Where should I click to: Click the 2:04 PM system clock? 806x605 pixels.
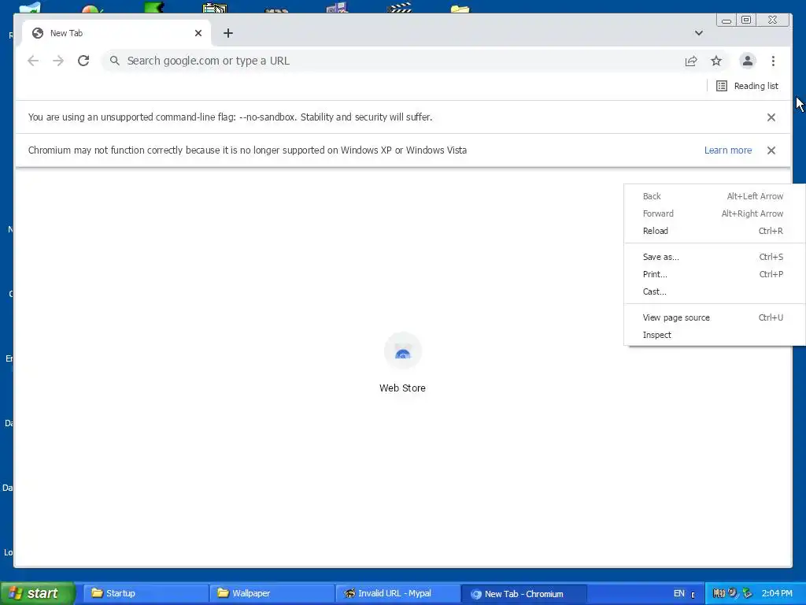click(x=777, y=593)
